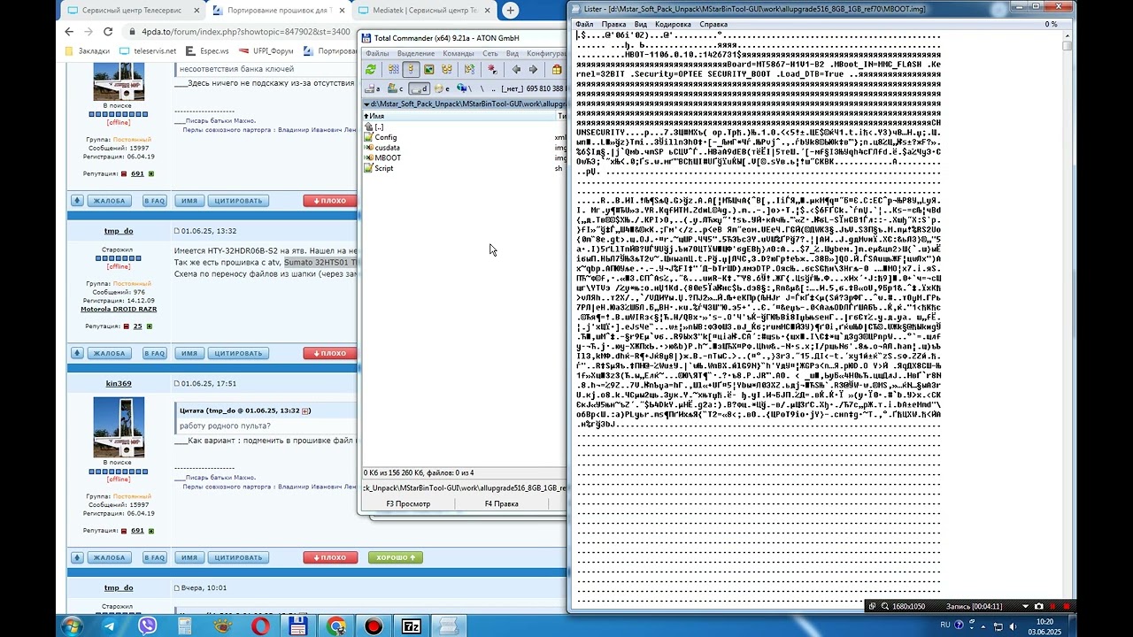
Task: Open Lister's Кодировка menu
Action: [673, 24]
